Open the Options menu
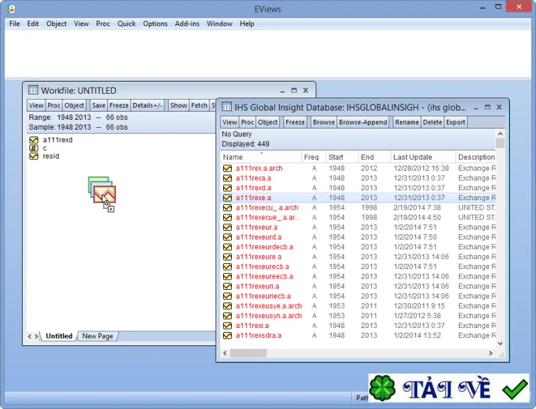 click(x=155, y=23)
